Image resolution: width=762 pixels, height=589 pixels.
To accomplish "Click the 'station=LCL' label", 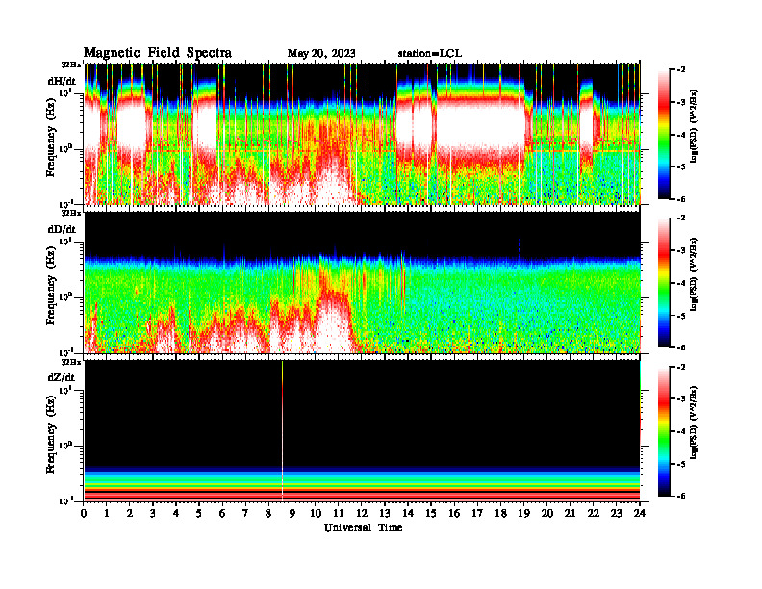I will [430, 54].
